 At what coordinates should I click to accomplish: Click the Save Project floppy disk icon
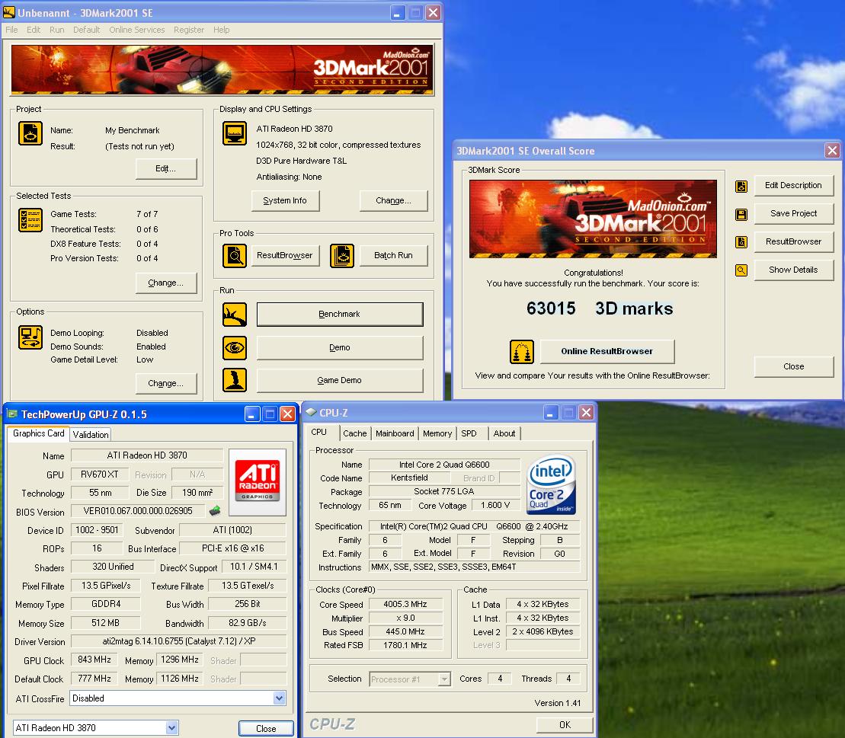tap(741, 215)
